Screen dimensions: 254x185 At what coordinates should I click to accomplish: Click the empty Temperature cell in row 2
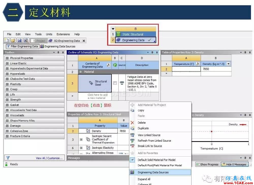[x=186, y=69]
